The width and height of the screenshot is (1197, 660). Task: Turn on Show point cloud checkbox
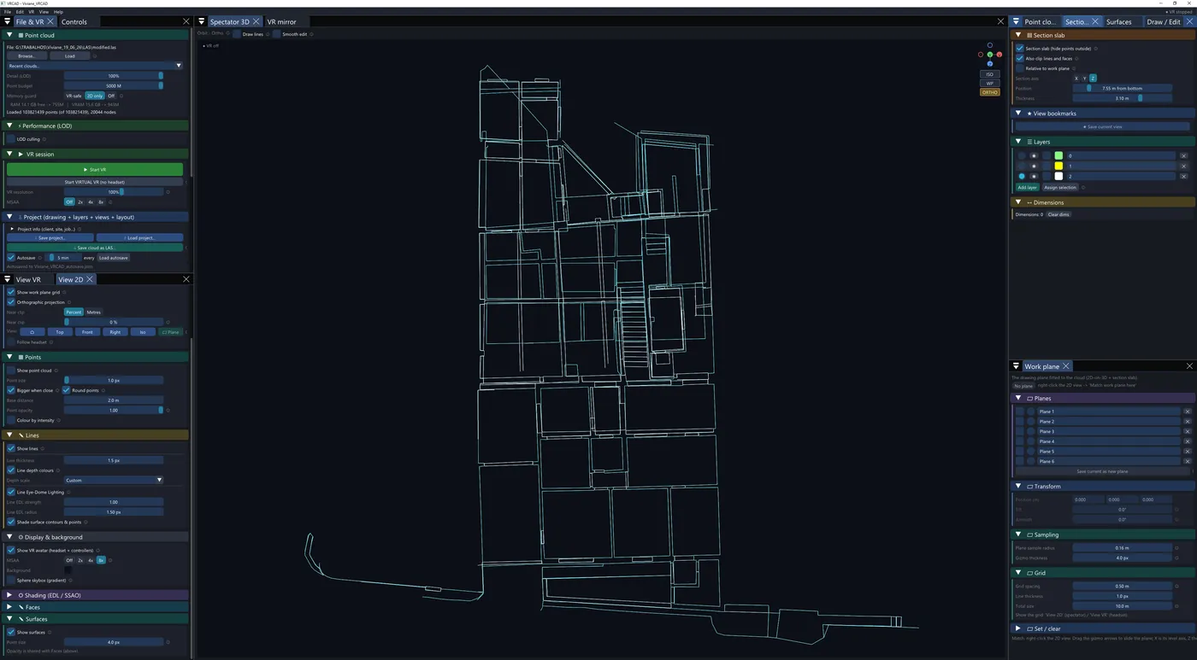point(11,371)
